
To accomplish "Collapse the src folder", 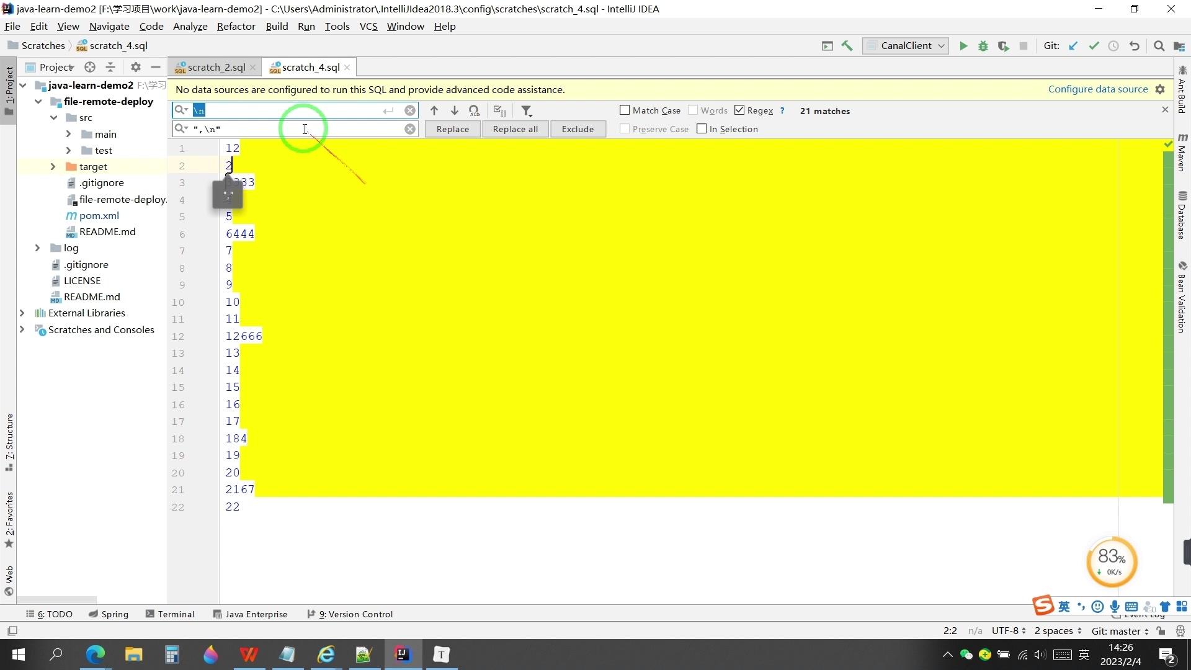I will [54, 117].
